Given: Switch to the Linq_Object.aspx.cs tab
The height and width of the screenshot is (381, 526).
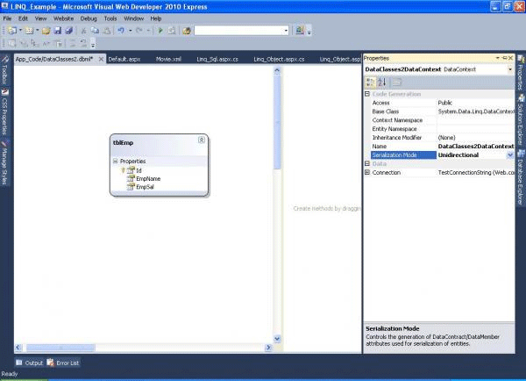Looking at the screenshot, I should 279,59.
